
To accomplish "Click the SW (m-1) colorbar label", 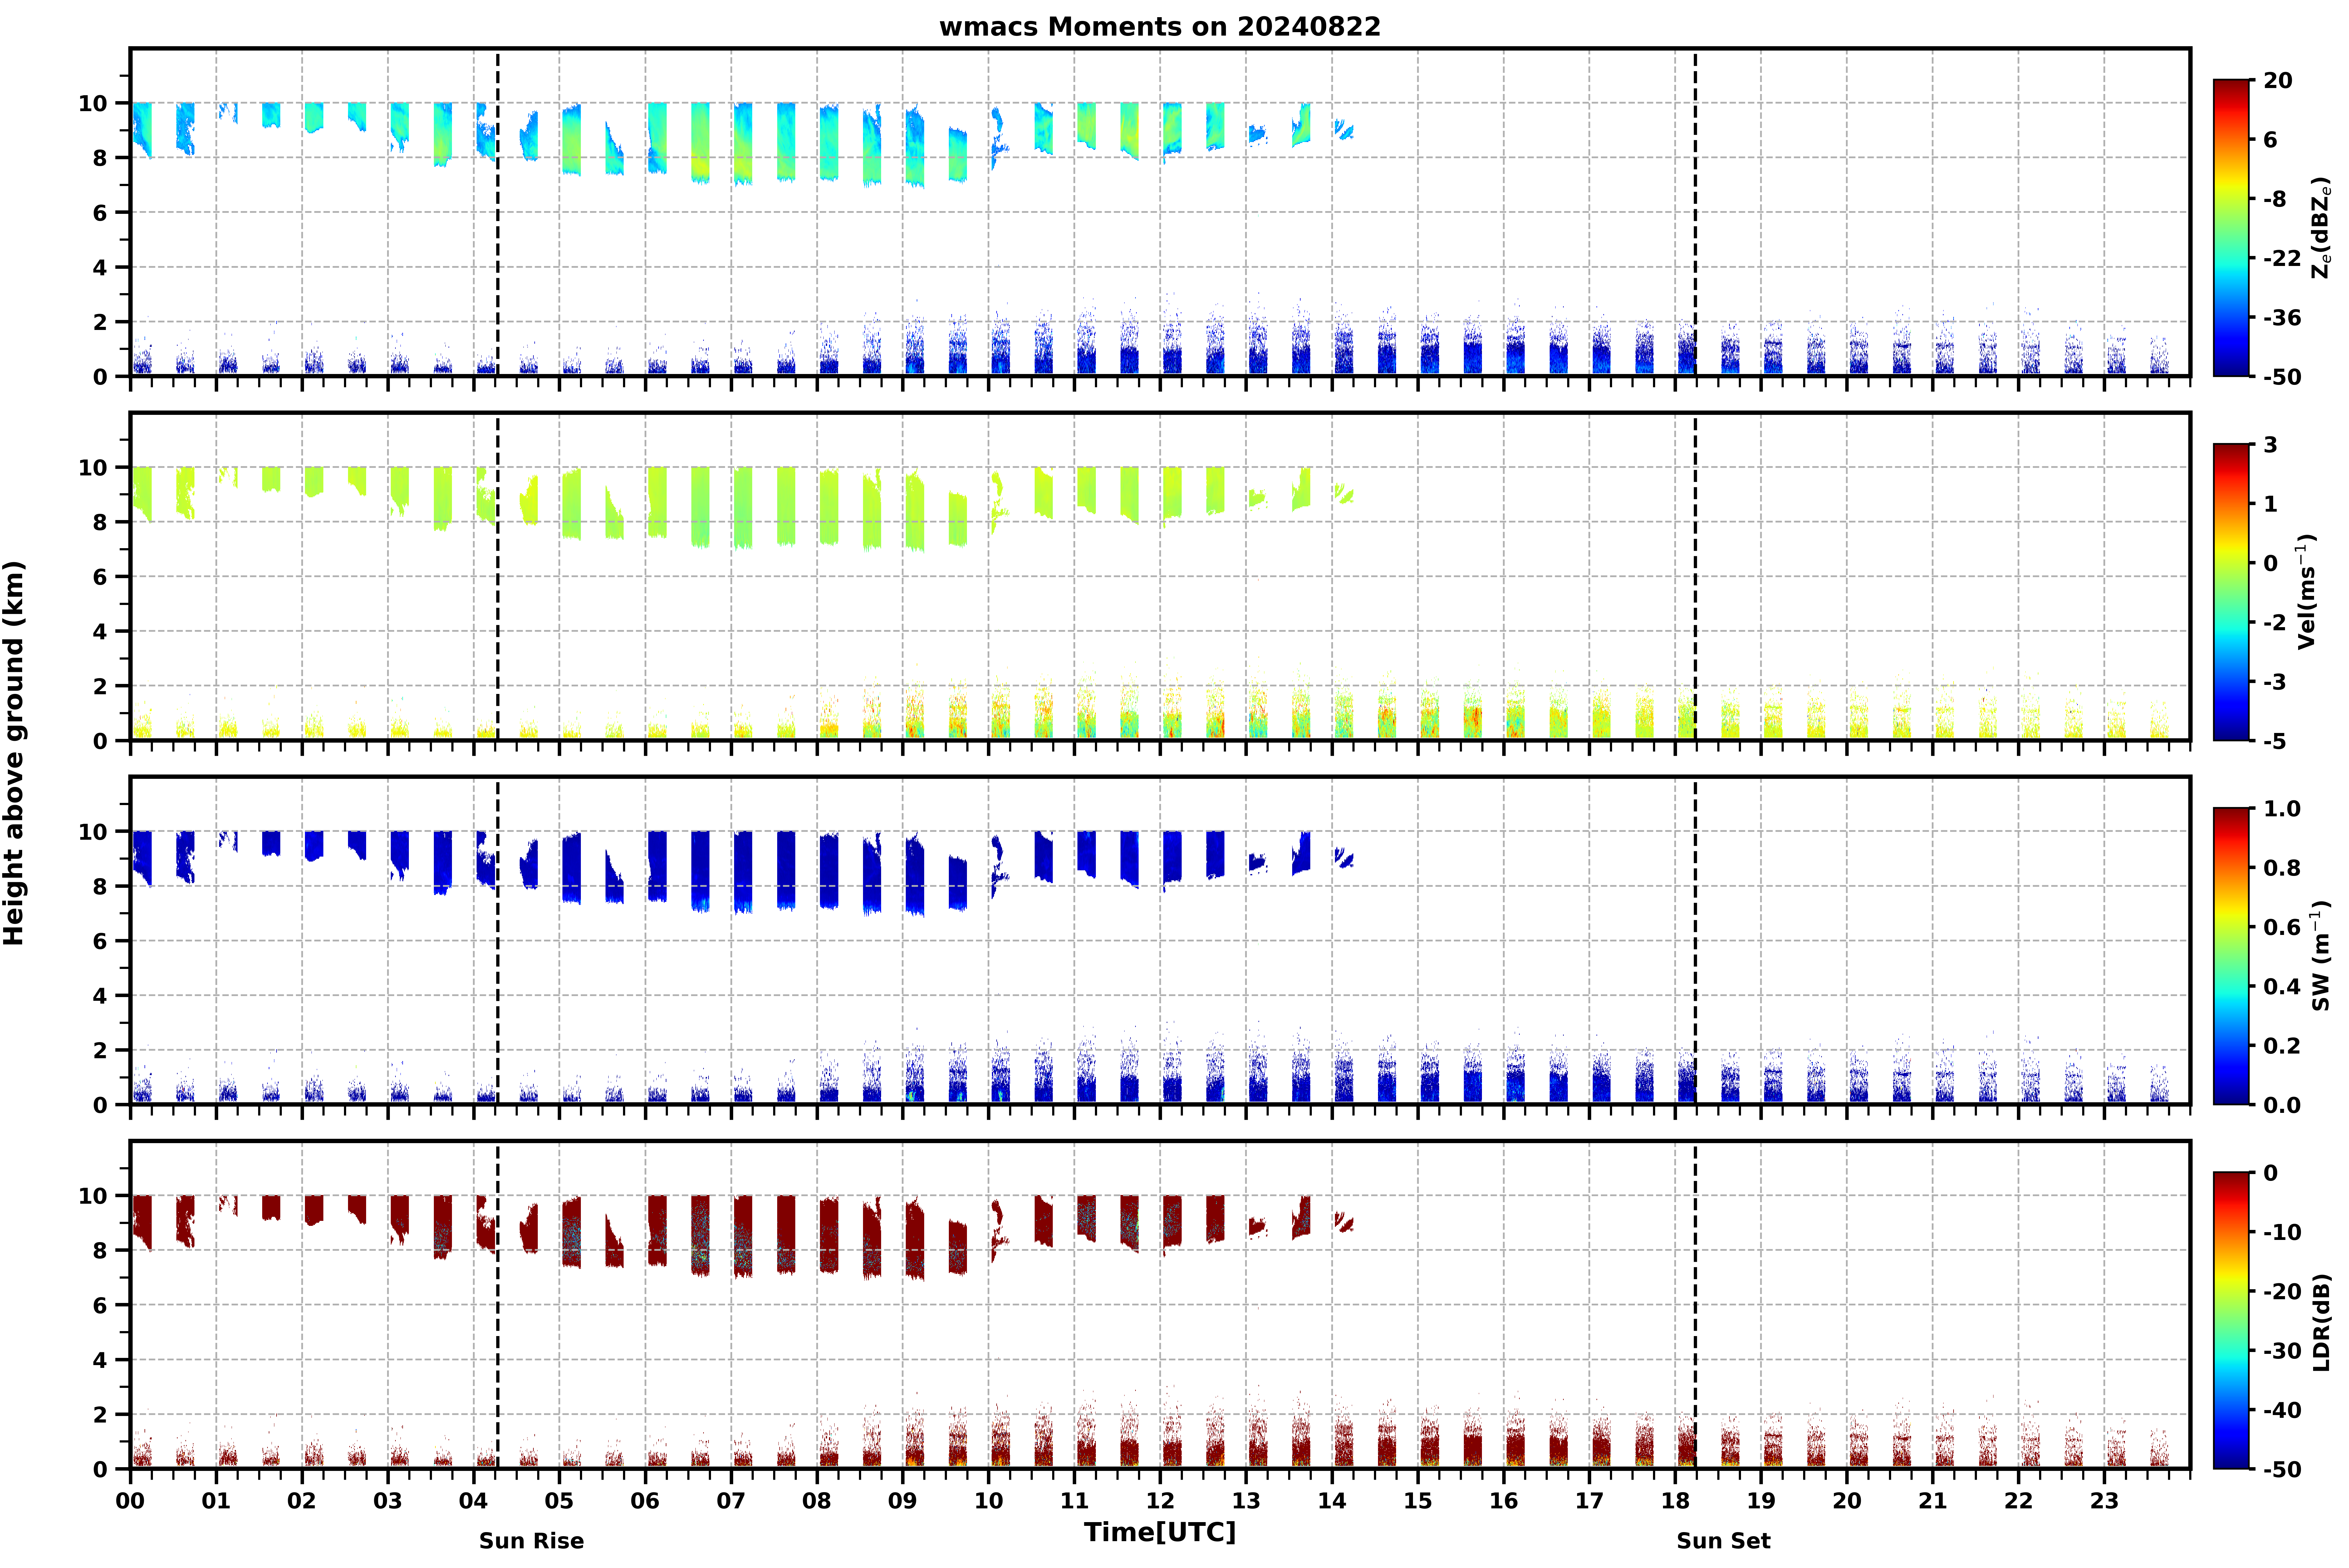I will pos(2321,956).
